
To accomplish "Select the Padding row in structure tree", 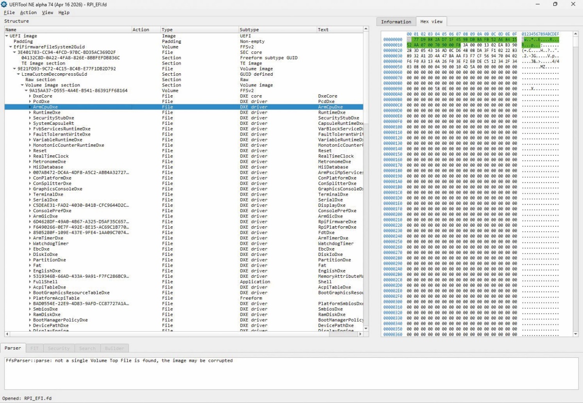I will pyautogui.click(x=184, y=42).
